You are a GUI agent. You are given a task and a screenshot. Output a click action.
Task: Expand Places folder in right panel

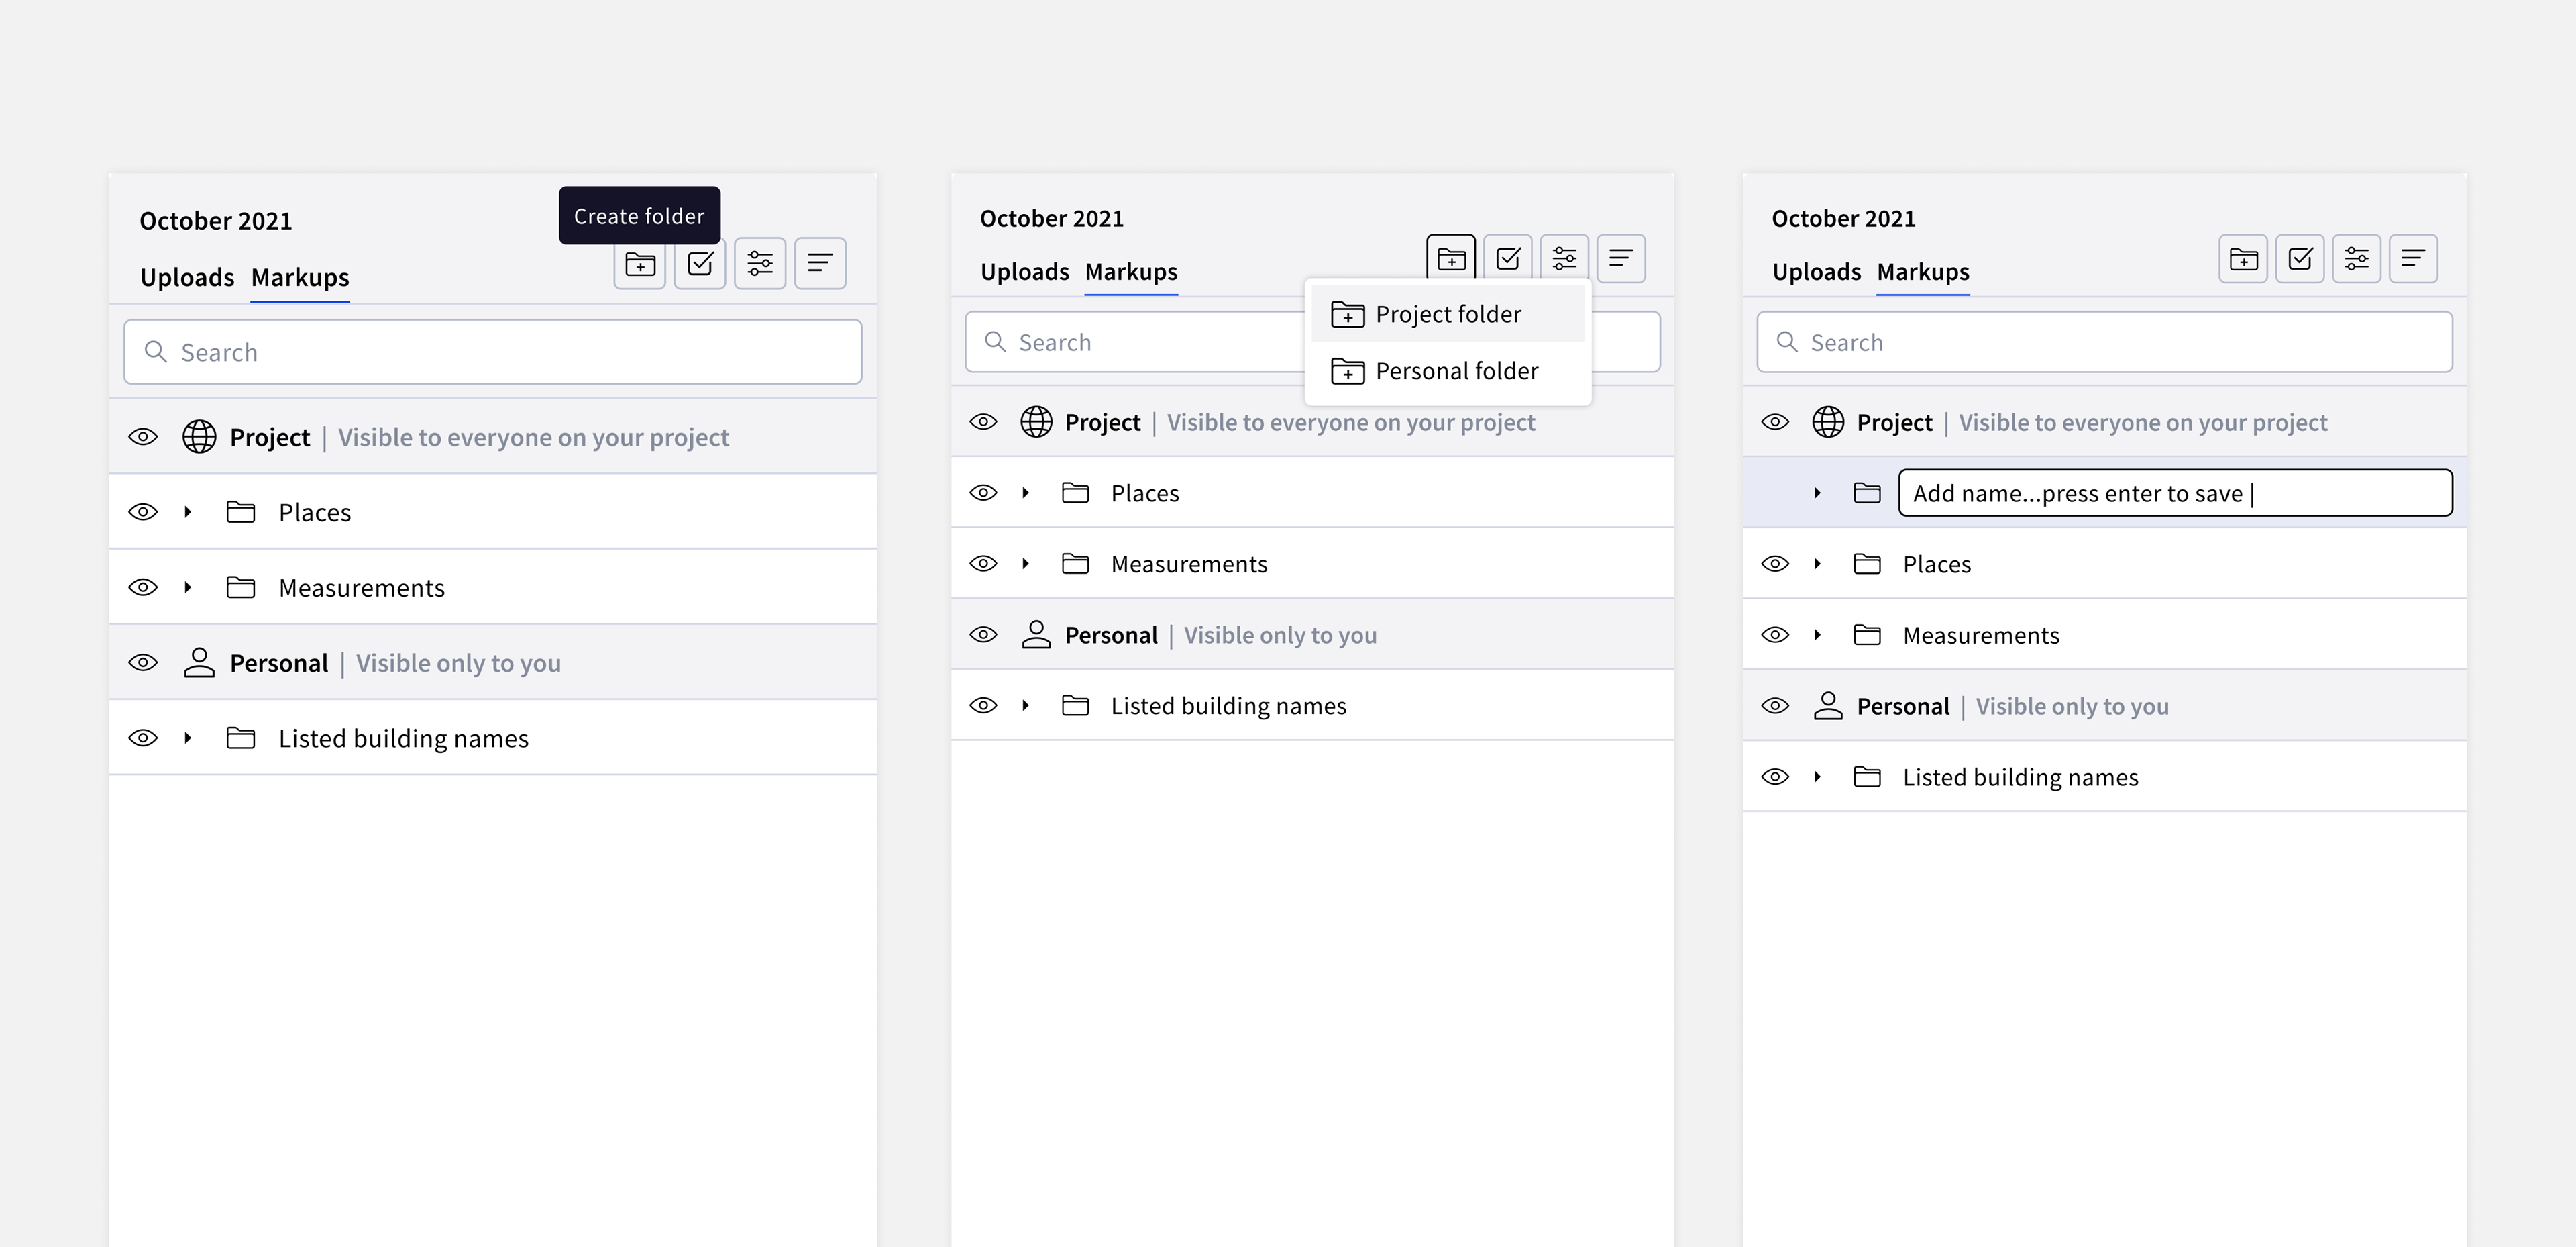[1817, 564]
